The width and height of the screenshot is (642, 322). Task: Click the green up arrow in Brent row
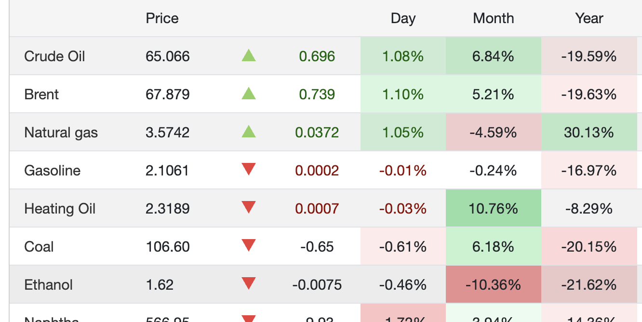pos(249,93)
